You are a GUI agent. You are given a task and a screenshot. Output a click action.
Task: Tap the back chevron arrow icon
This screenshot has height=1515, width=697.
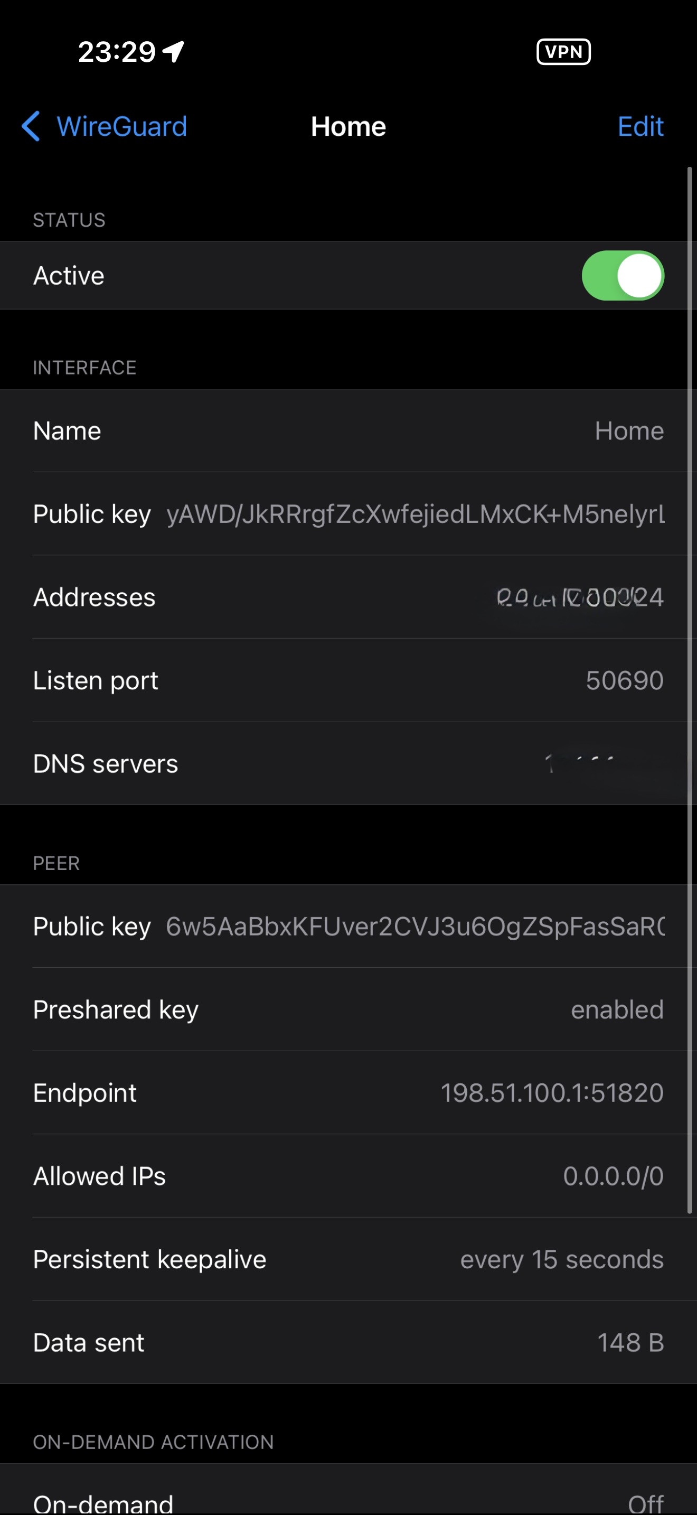[x=31, y=126]
